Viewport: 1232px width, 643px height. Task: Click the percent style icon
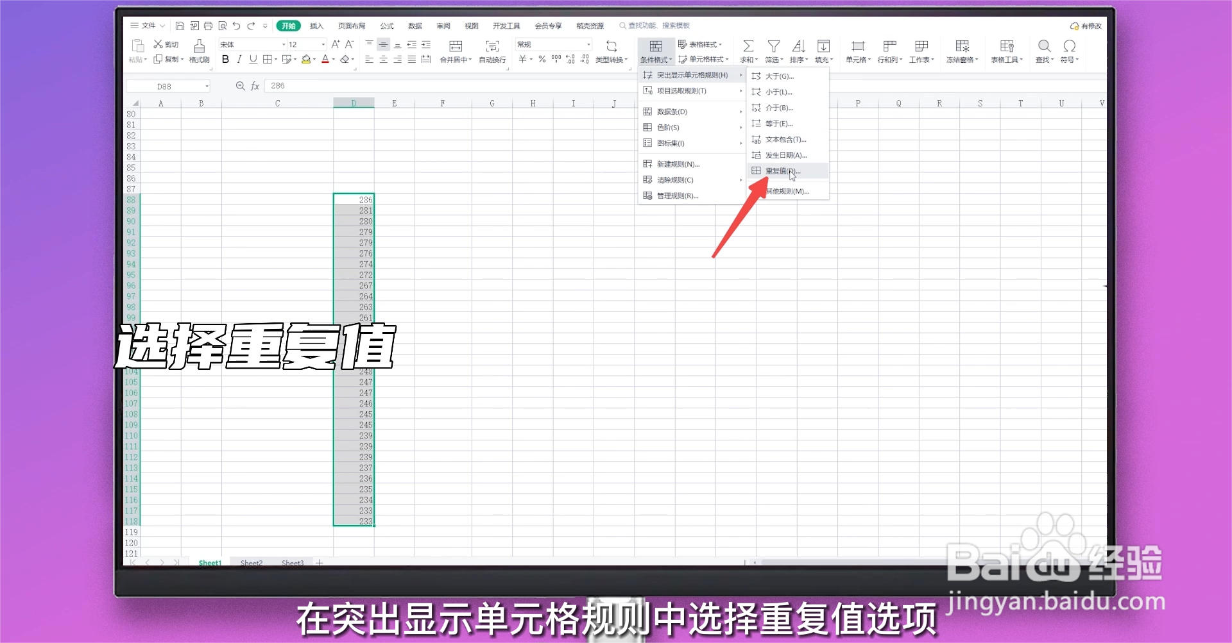(x=542, y=59)
